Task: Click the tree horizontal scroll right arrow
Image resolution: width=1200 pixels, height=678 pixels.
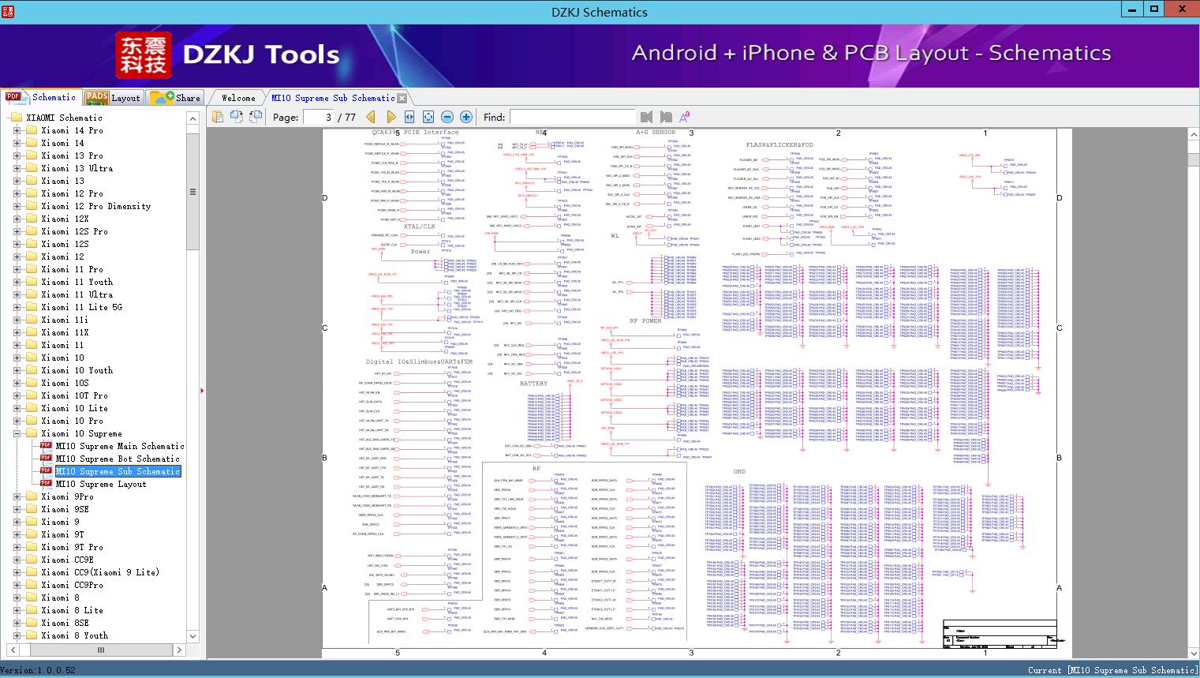Action: [180, 650]
